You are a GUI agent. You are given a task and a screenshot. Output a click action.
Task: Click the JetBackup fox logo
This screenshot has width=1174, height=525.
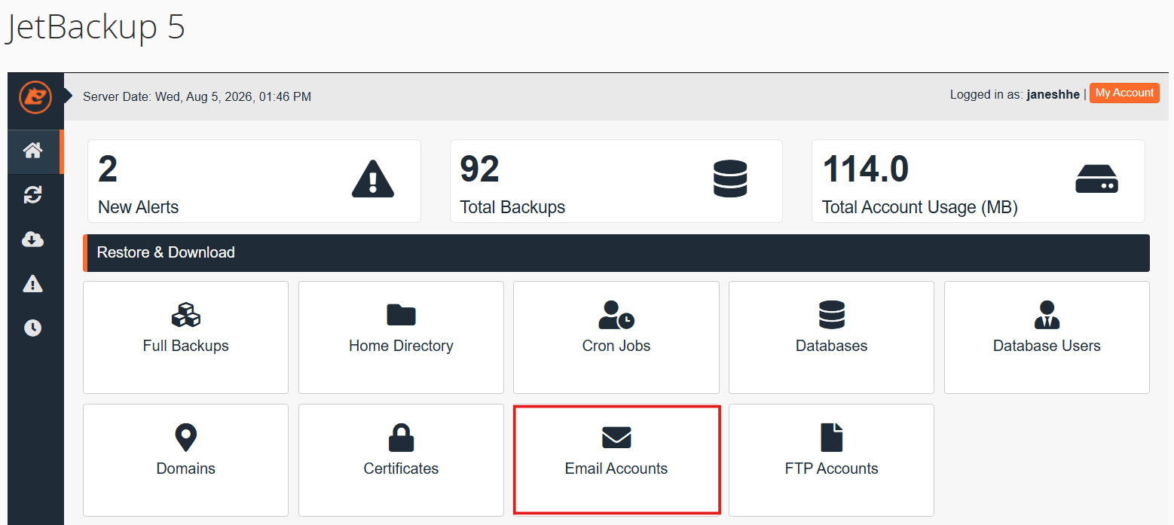tap(35, 97)
